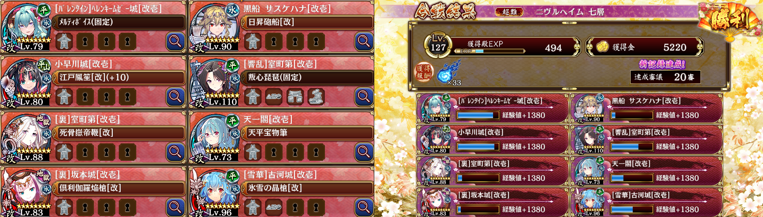Viewport: 763px width, 217px height.
Task: View details via [裏]室町第 magnifier
Action: click(x=175, y=152)
